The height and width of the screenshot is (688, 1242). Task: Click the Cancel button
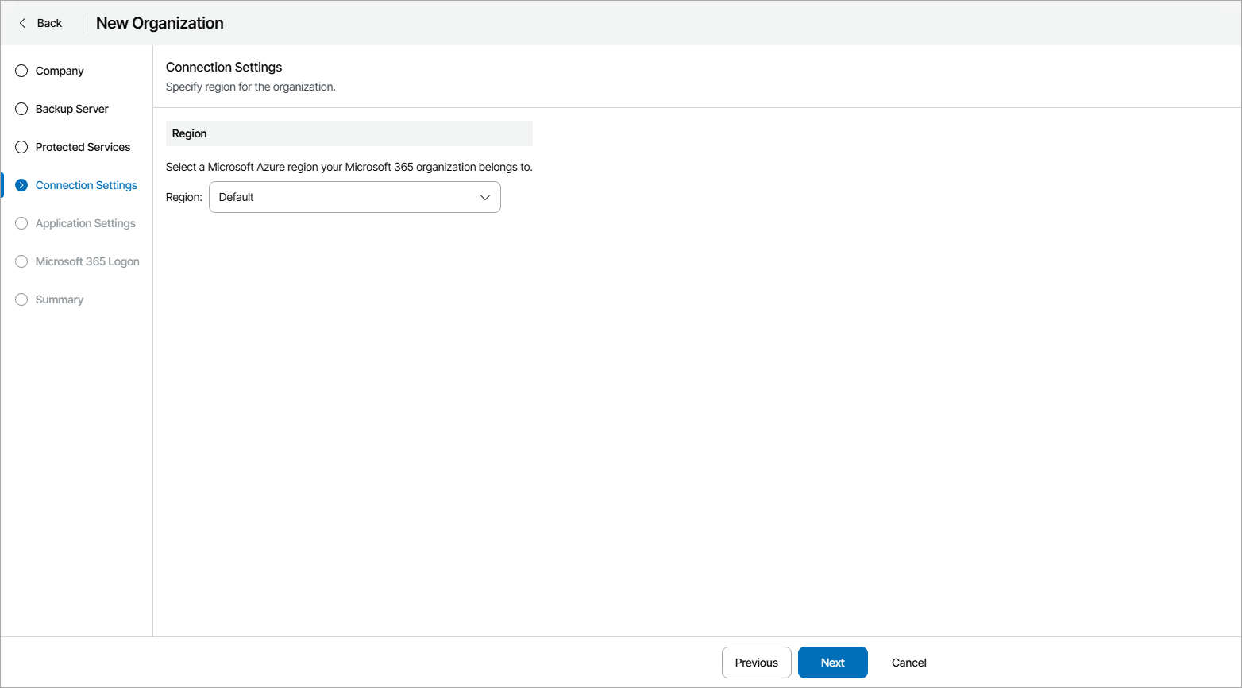point(908,663)
